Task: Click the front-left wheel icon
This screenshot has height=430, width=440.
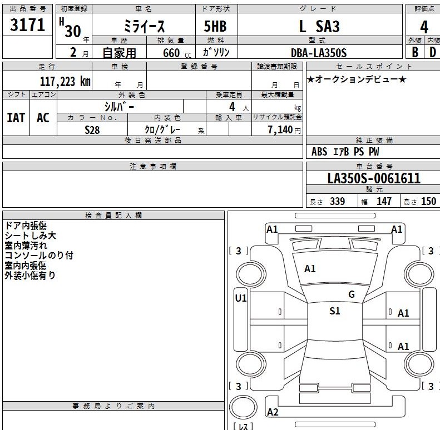Action: [x=251, y=274]
